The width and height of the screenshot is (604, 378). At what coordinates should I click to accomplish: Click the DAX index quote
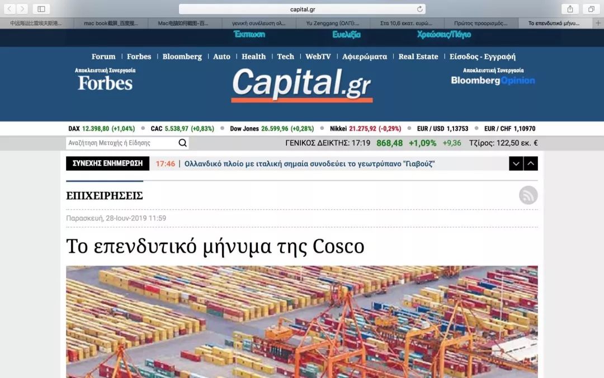click(102, 128)
